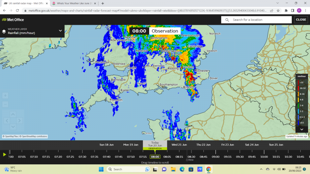Click the 2-4 green legend swatch

tap(298, 105)
